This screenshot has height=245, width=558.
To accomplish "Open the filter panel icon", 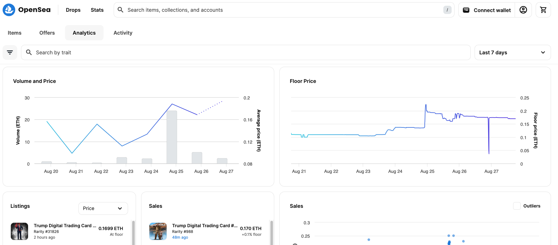I will pos(10,52).
